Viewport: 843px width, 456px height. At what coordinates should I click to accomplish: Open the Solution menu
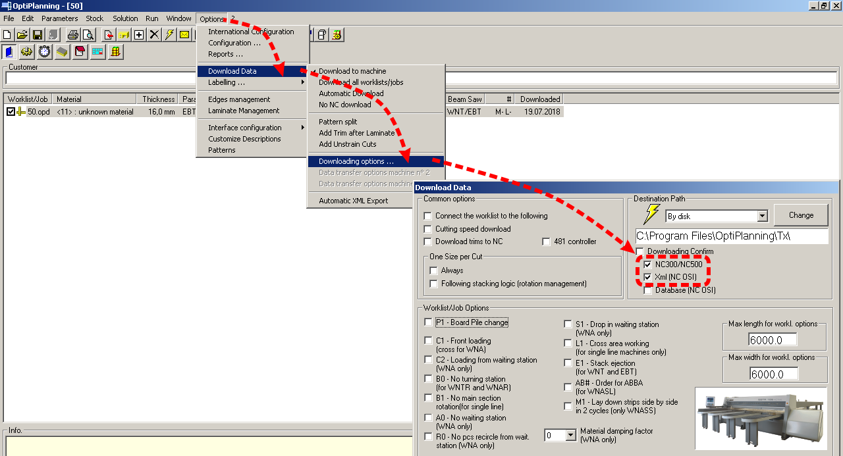pyautogui.click(x=125, y=18)
